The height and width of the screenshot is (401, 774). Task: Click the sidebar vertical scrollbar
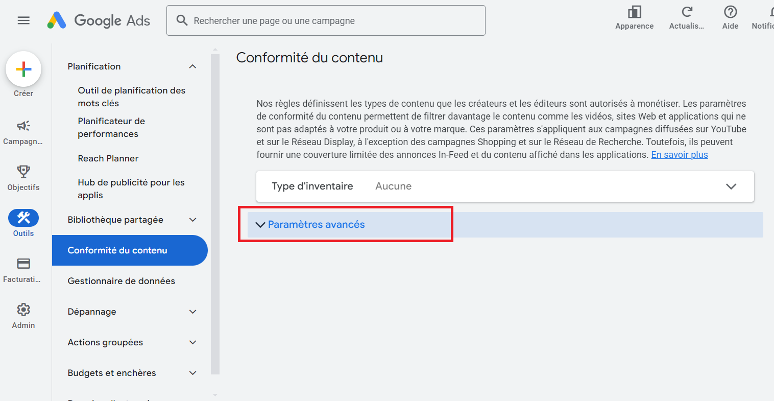pos(215,215)
